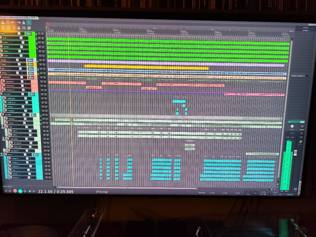
Task: Mute the Kick track
Action: point(39,39)
